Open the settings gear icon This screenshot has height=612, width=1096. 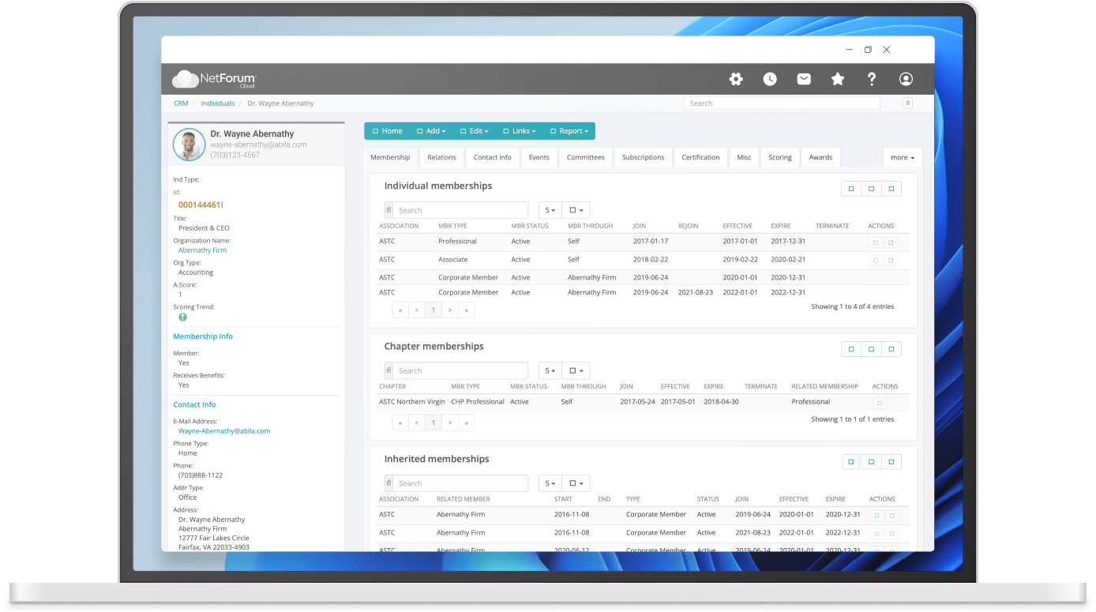pos(736,79)
